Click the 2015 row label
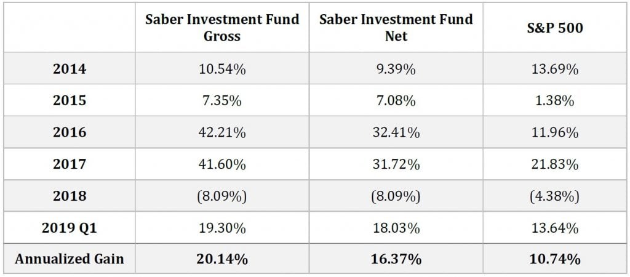 [x=70, y=101]
